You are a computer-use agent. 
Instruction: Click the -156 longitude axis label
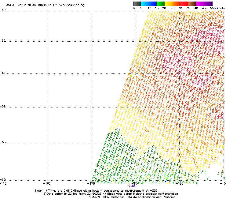click(135, 183)
